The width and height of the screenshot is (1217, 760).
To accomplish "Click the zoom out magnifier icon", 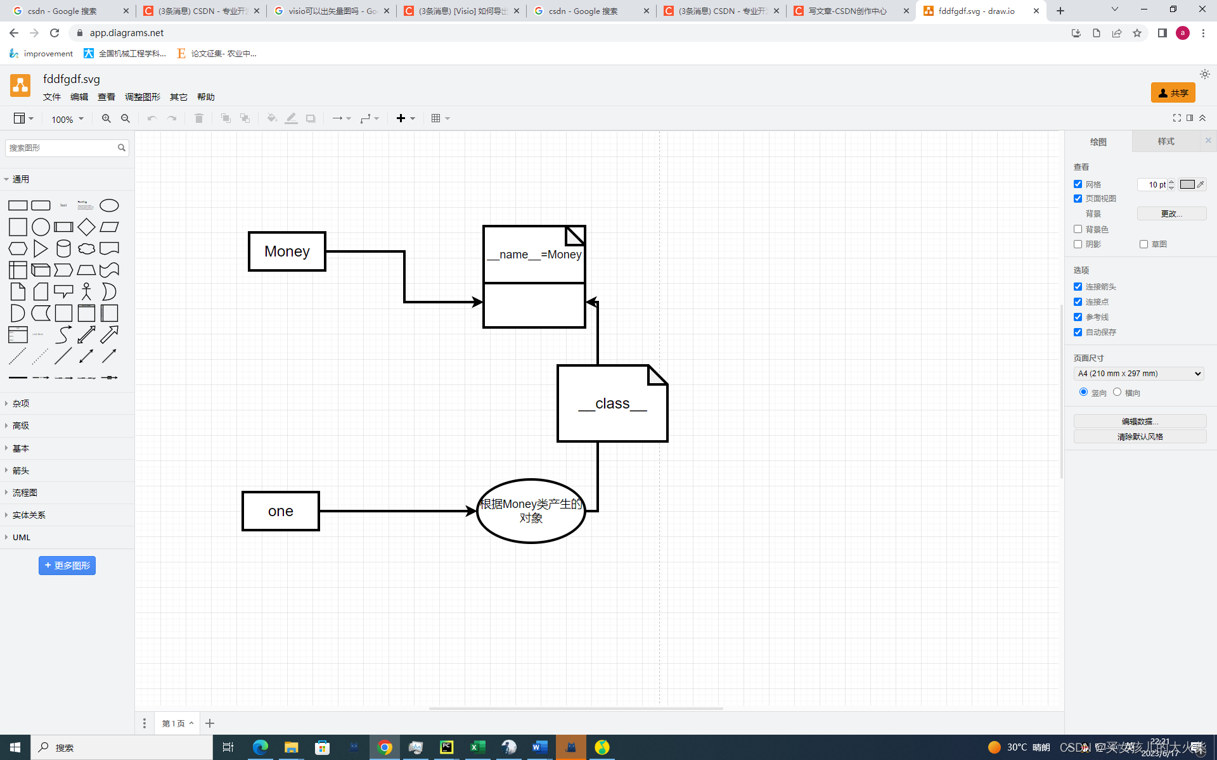I will tap(126, 118).
